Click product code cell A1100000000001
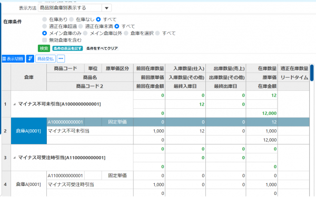Viewport: 316px width, 197px height. [65, 175]
